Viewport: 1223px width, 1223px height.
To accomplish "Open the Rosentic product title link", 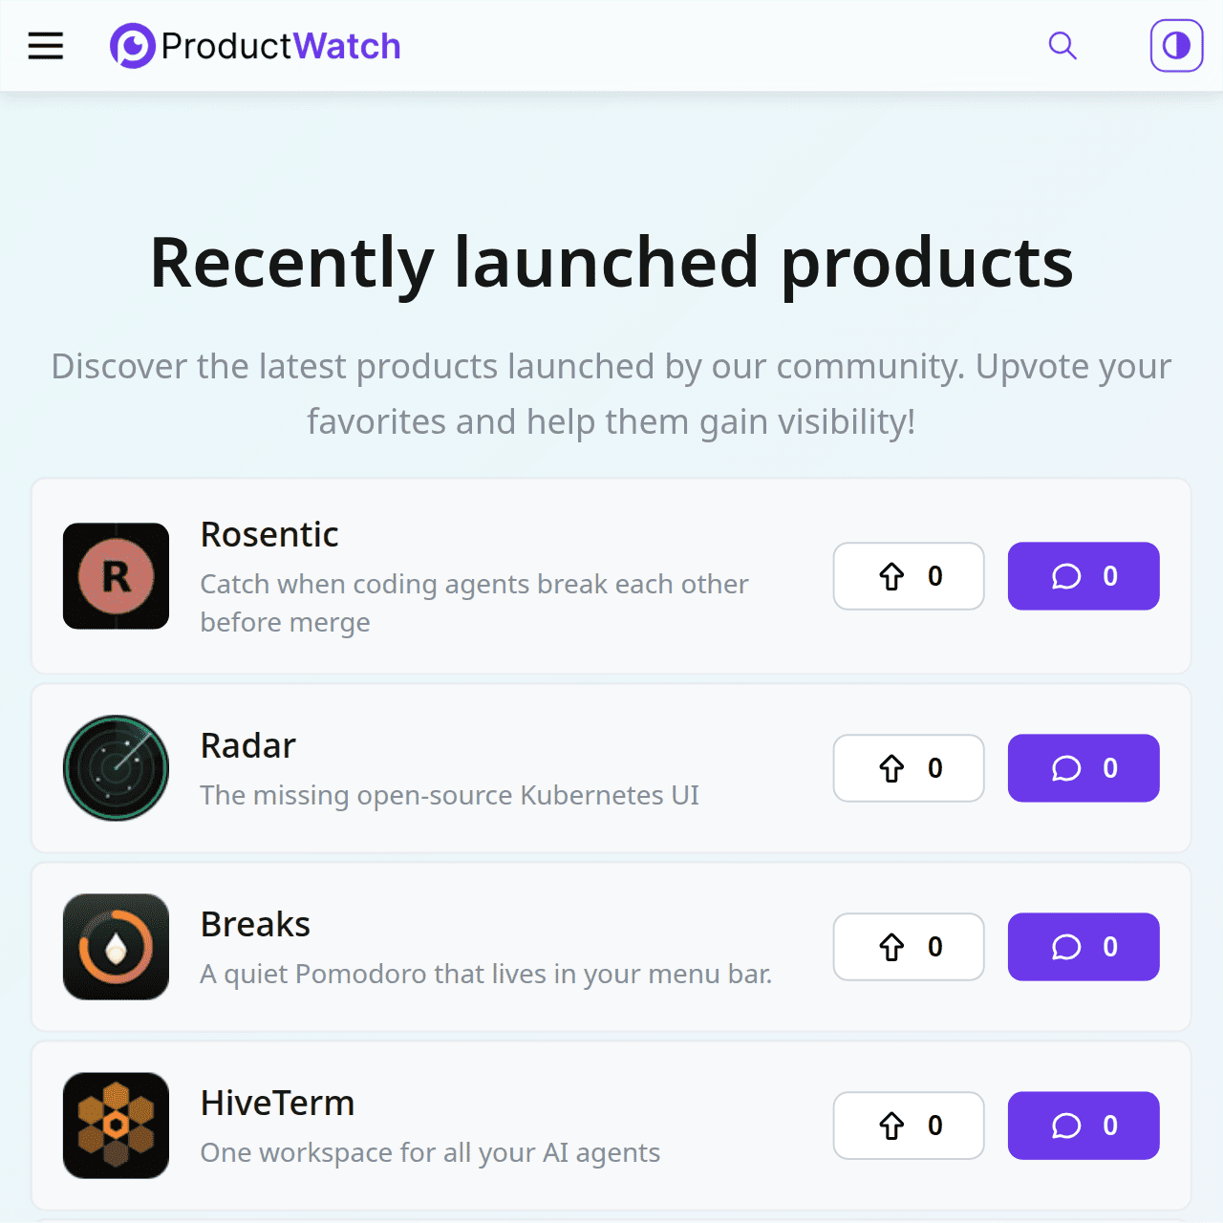I will pos(269,535).
